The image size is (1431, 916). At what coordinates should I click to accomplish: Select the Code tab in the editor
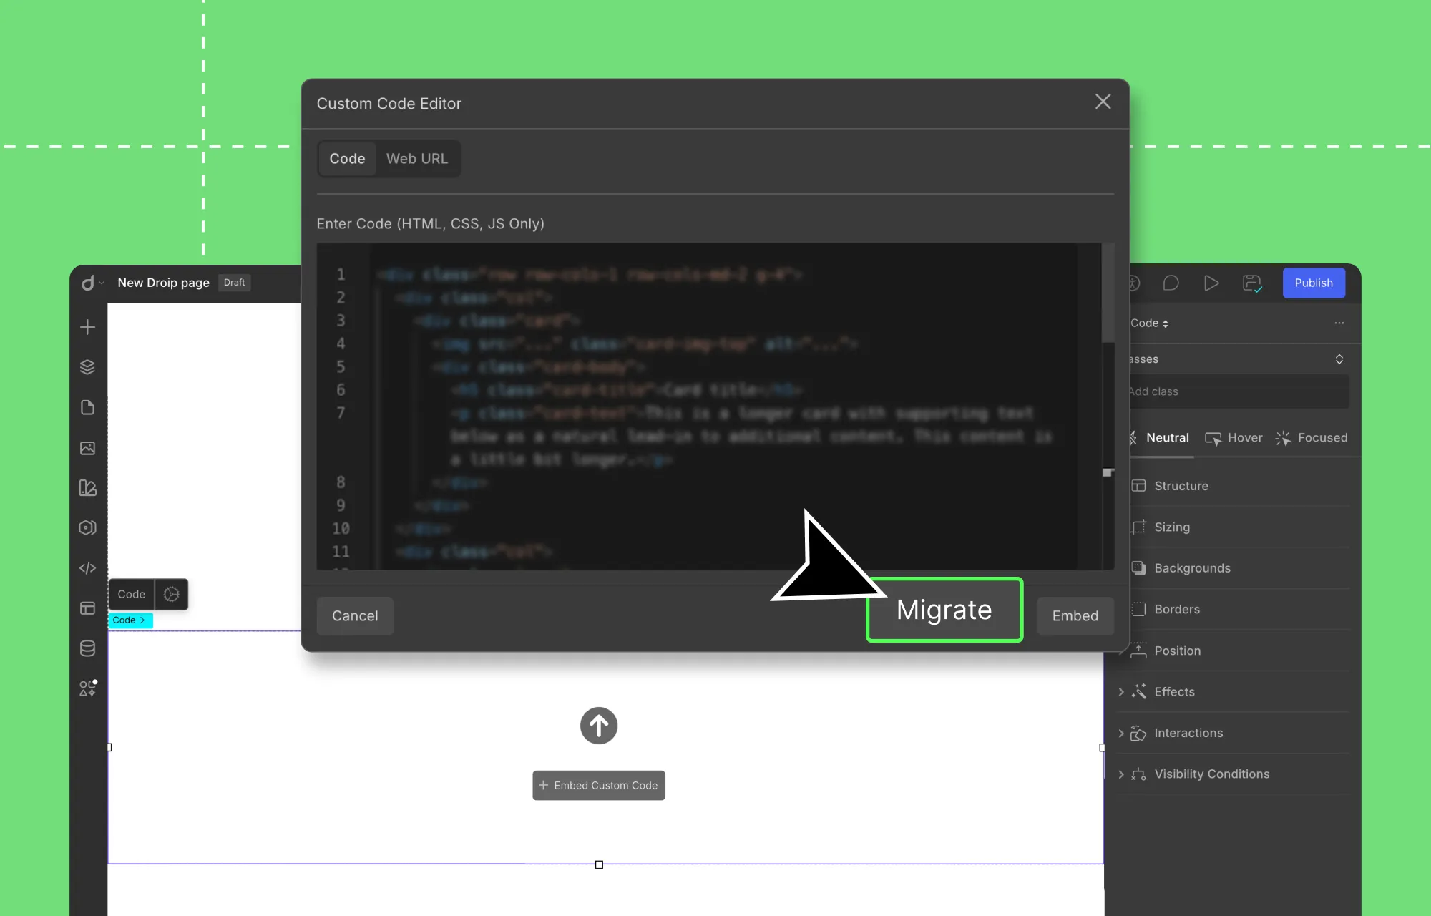click(347, 158)
